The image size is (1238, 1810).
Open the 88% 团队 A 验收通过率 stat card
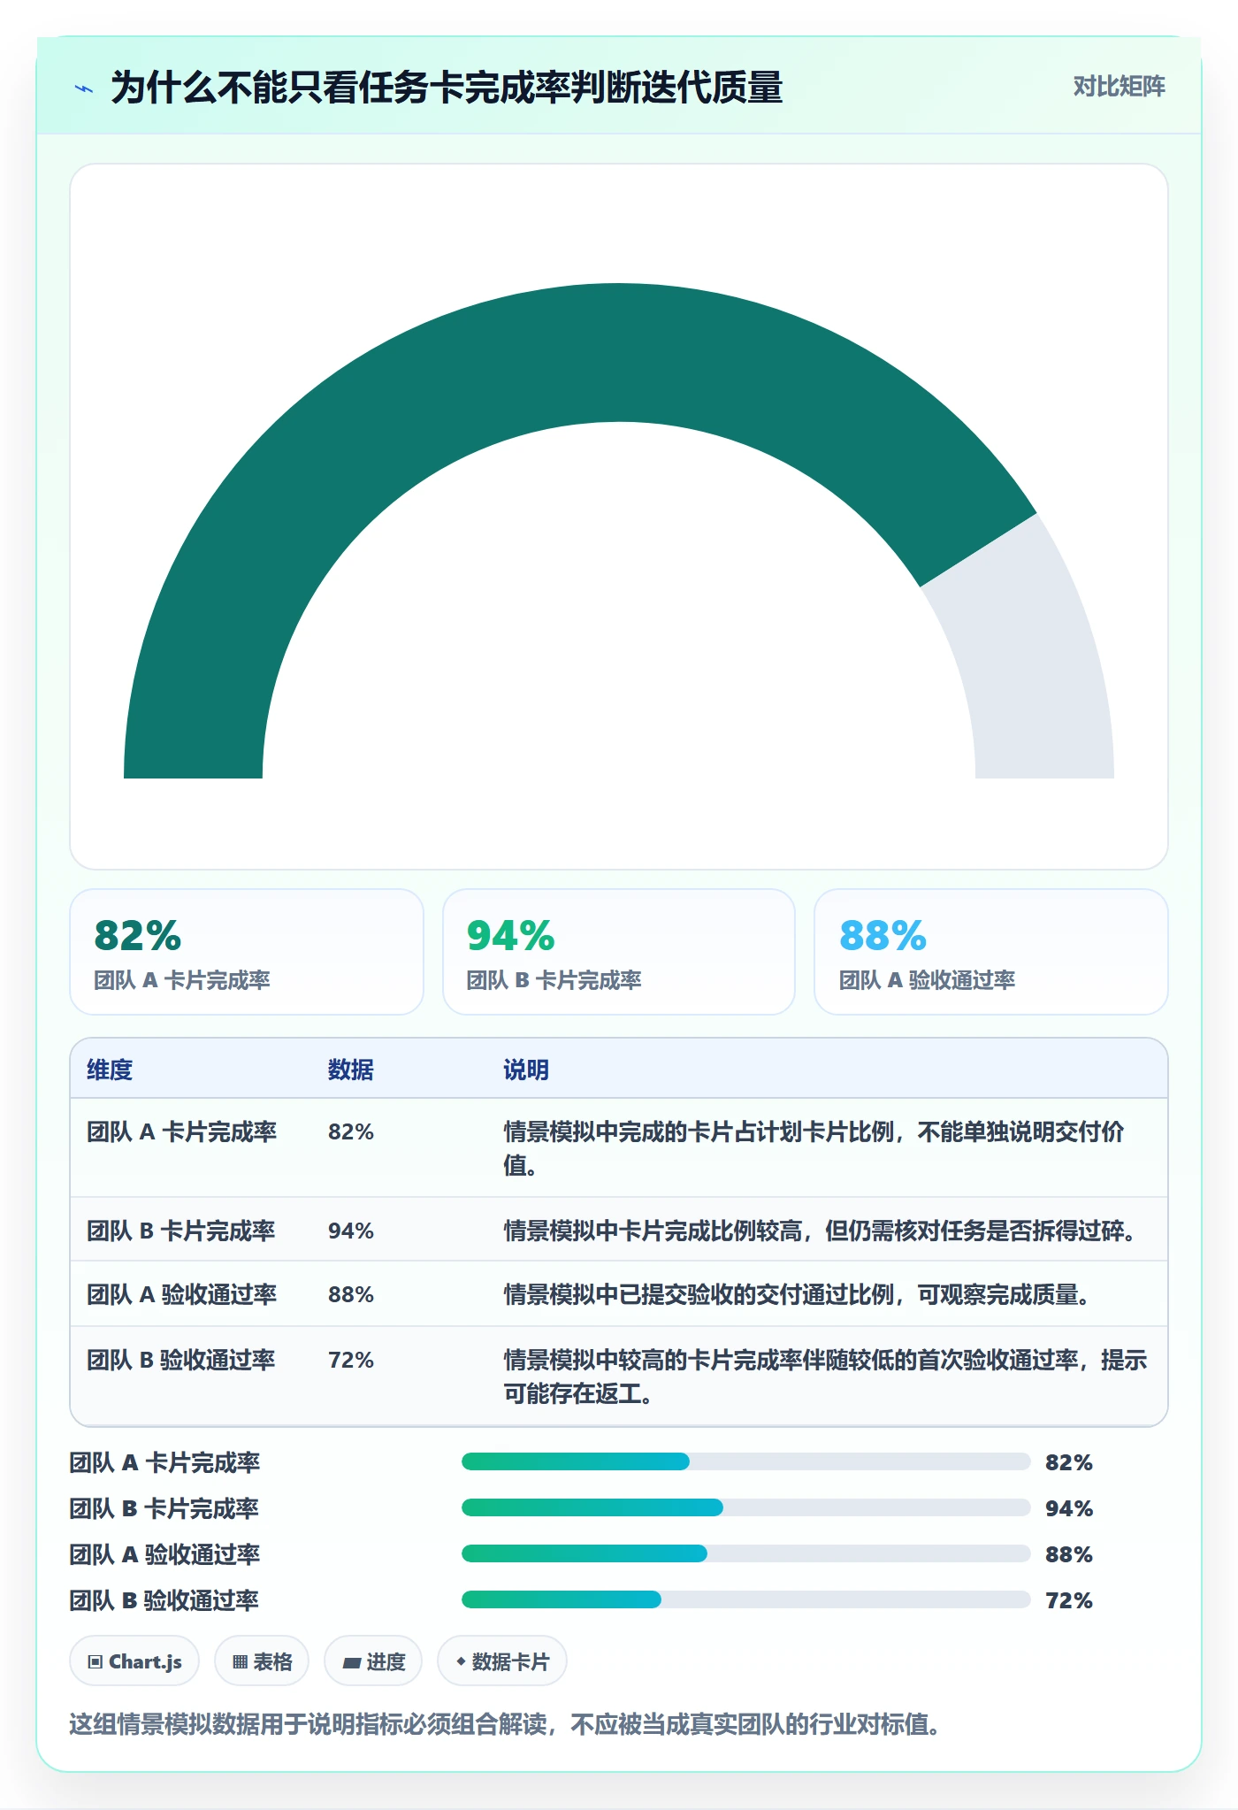(991, 952)
